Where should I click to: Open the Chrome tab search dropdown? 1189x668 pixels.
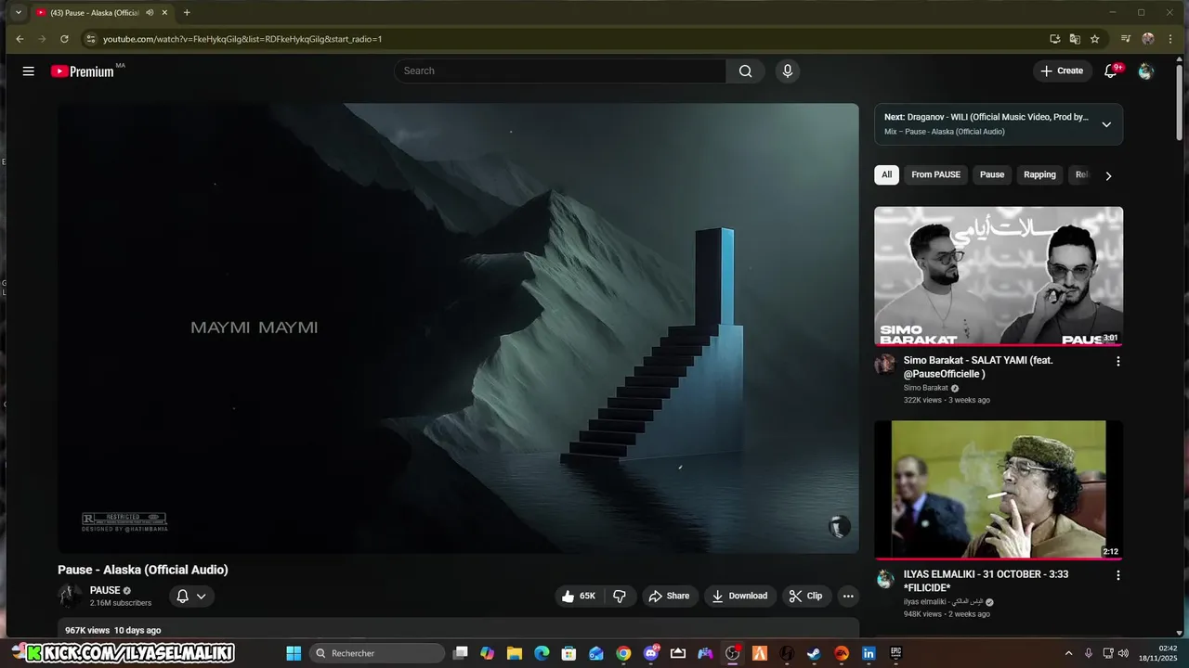(18, 13)
